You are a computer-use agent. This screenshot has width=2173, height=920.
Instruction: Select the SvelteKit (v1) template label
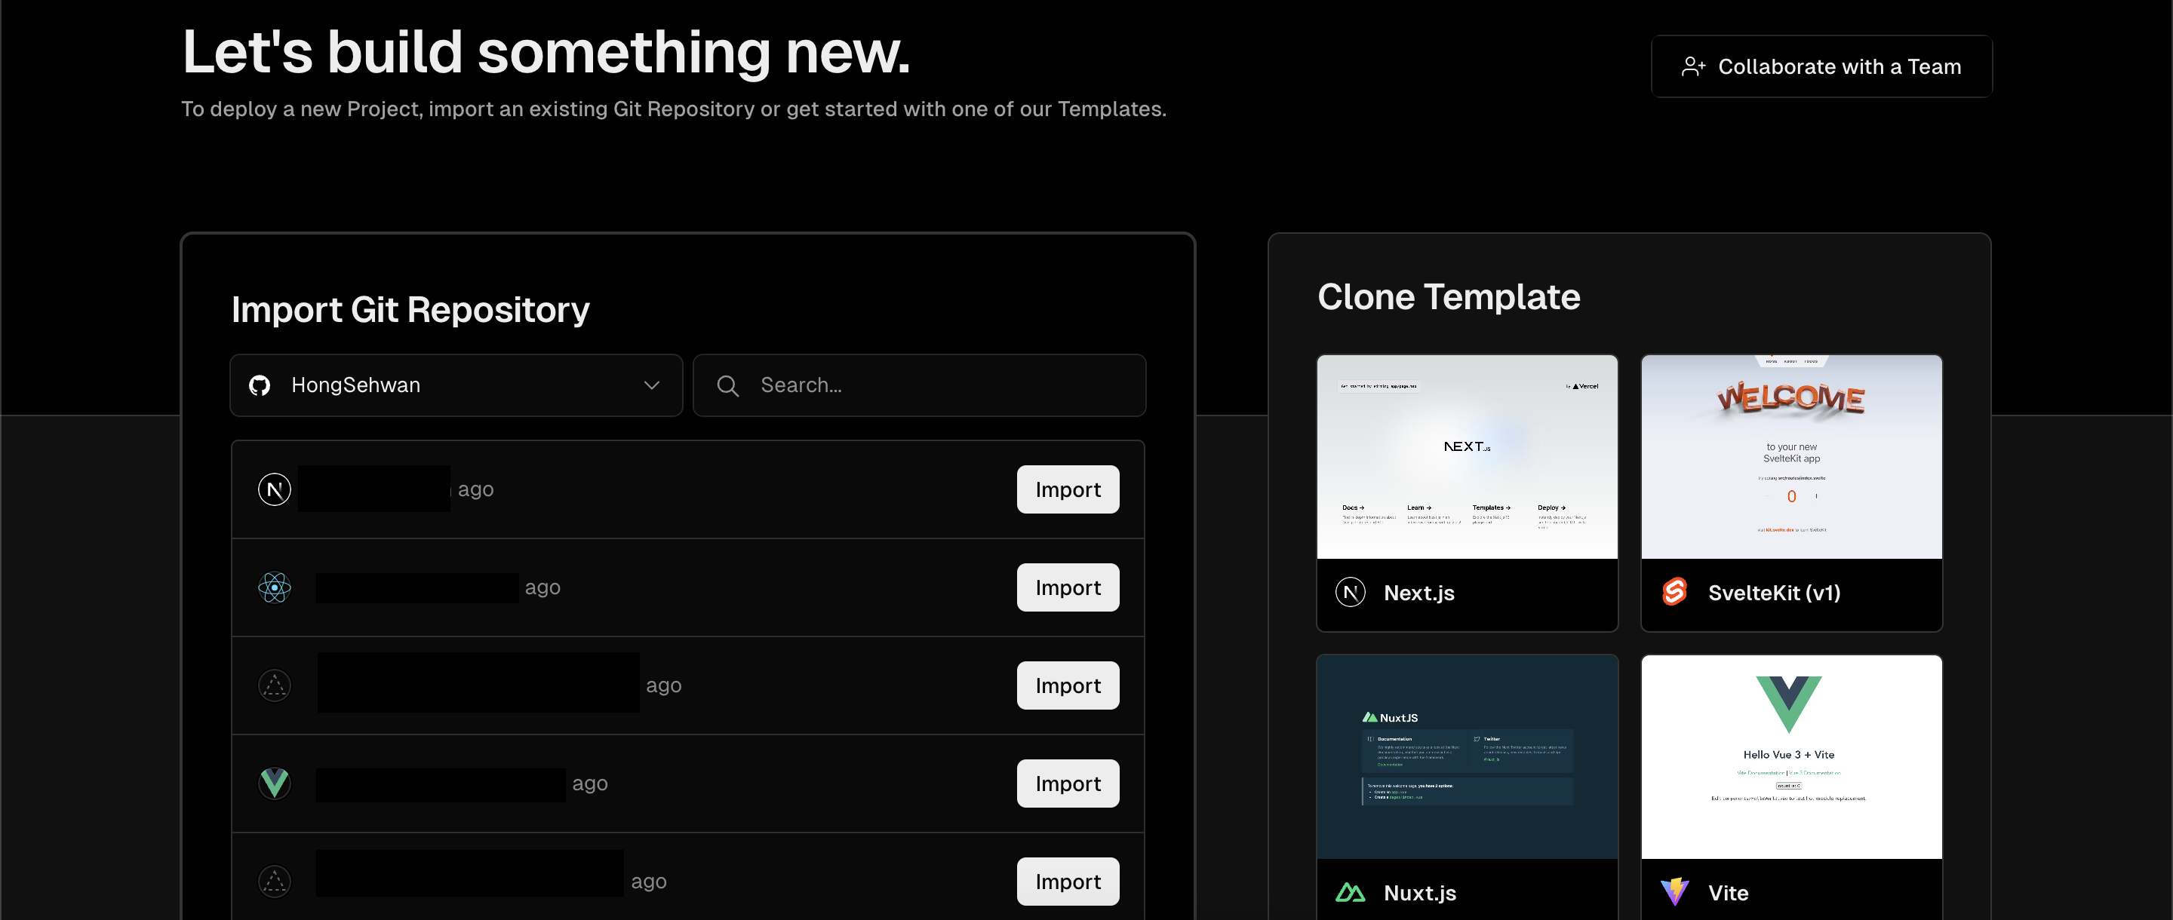[x=1774, y=593]
